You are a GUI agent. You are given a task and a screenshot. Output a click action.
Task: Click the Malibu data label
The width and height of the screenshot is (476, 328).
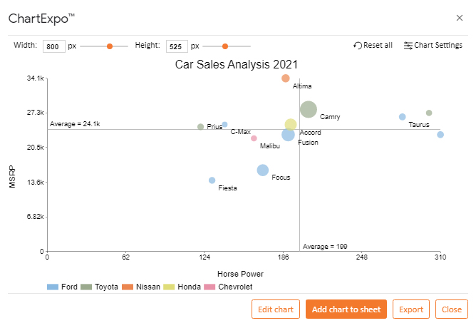270,146
